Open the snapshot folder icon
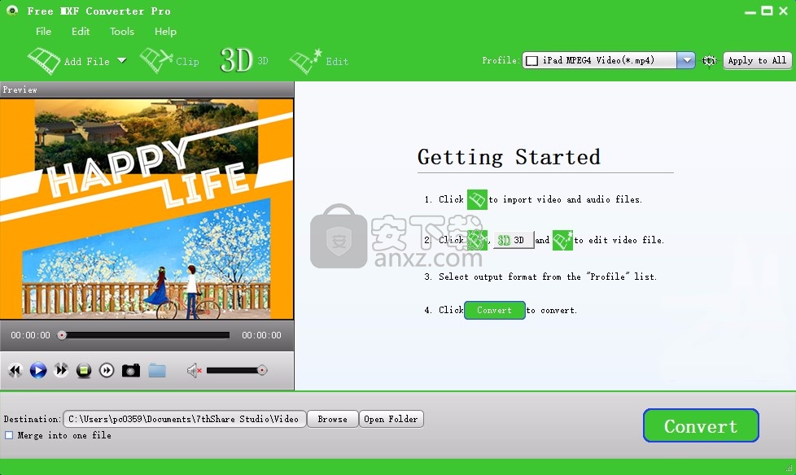The width and height of the screenshot is (796, 475). coord(157,370)
